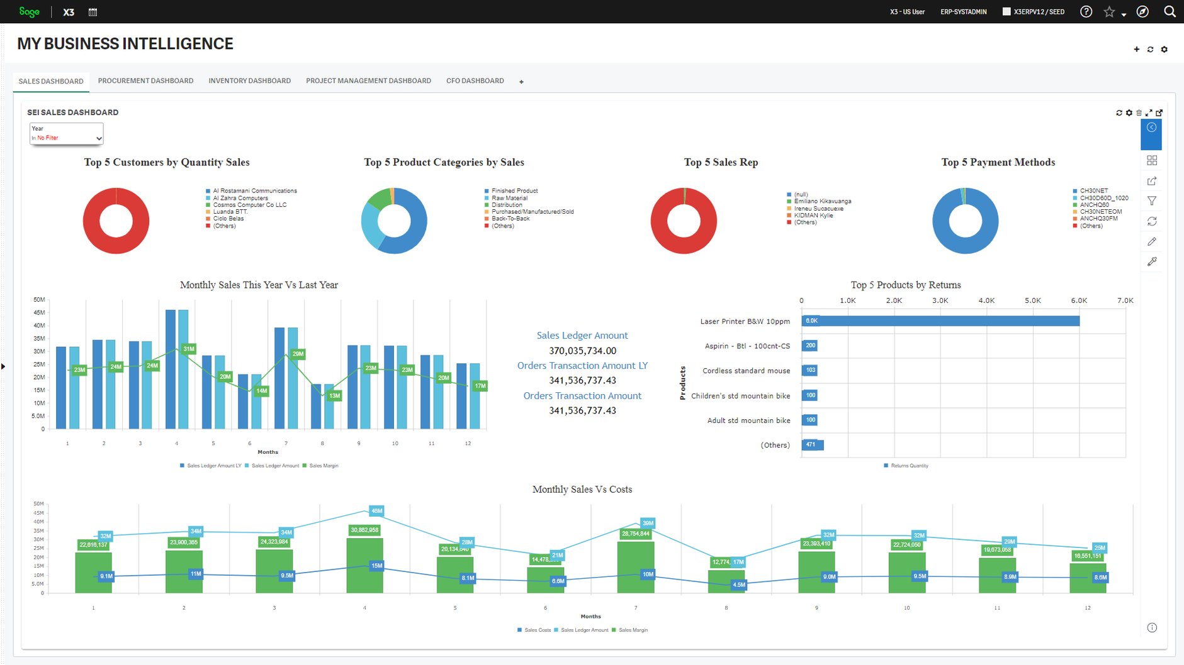Open the calendar icon next to X3 logo
Screen dimensions: 1184x665
[x=93, y=11]
